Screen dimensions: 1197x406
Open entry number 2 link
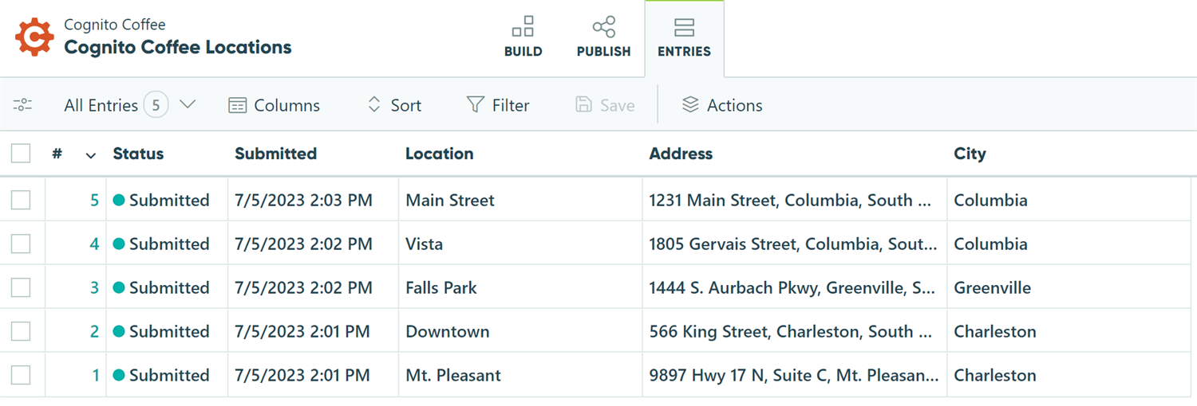pyautogui.click(x=94, y=331)
